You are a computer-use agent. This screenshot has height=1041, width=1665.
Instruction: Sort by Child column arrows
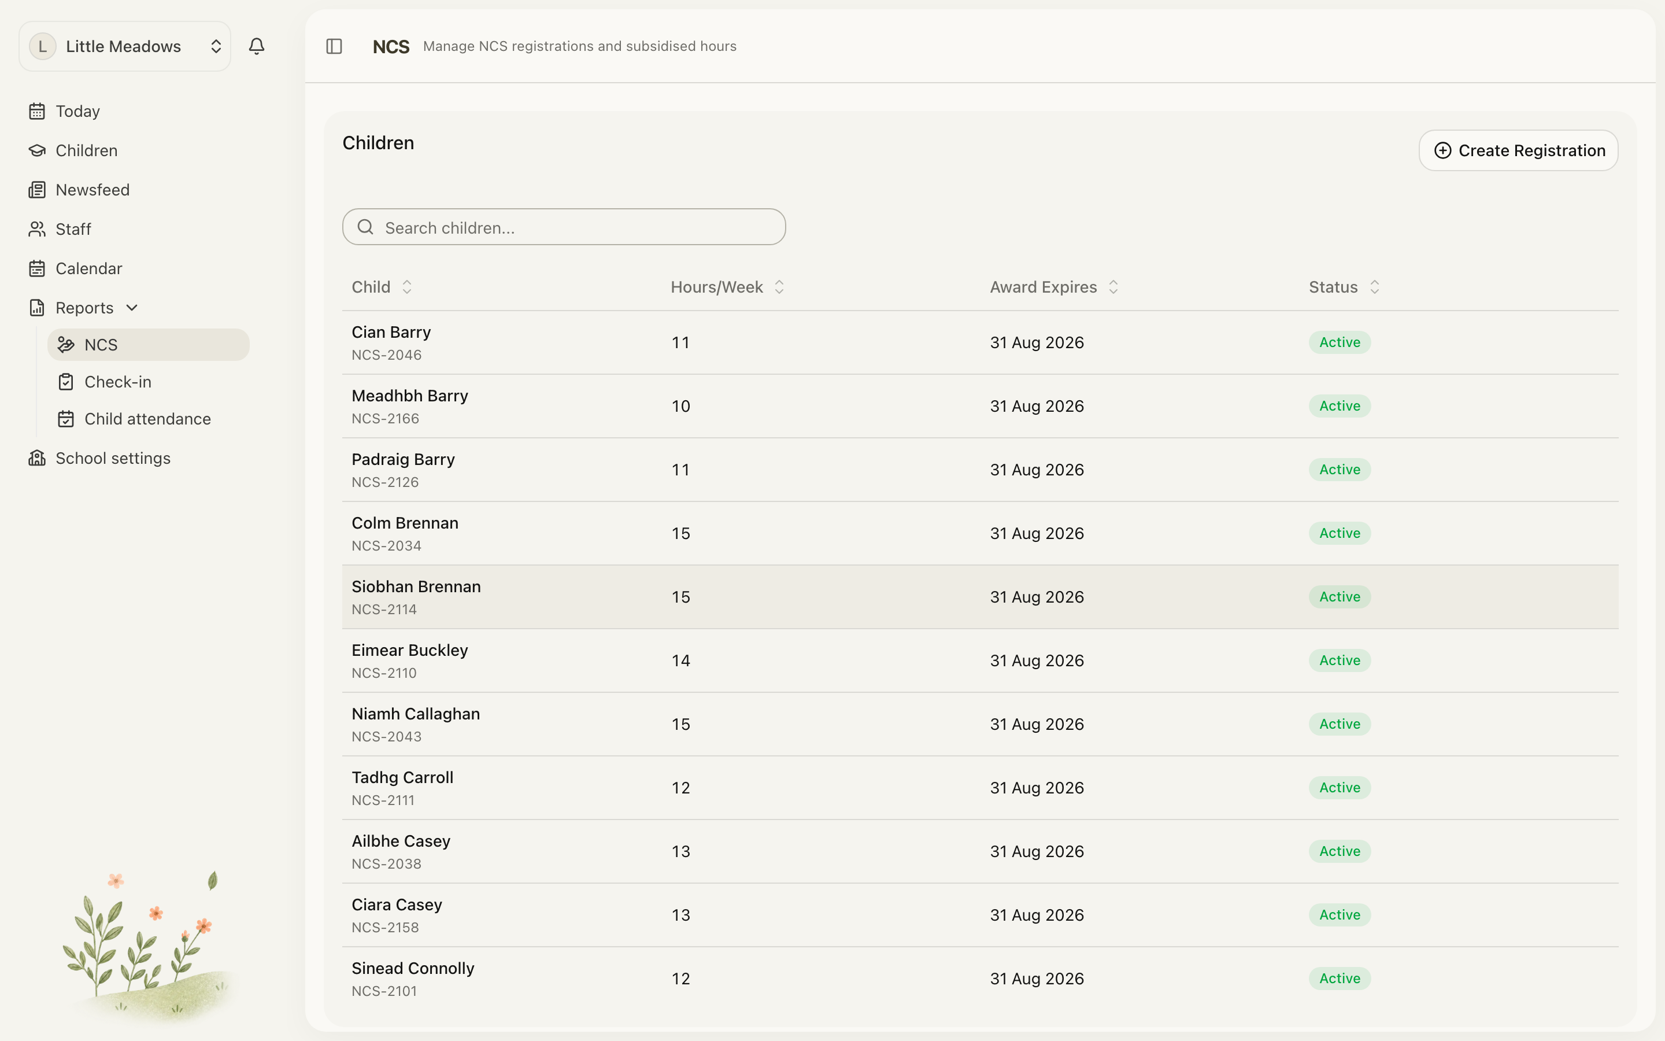(x=406, y=287)
